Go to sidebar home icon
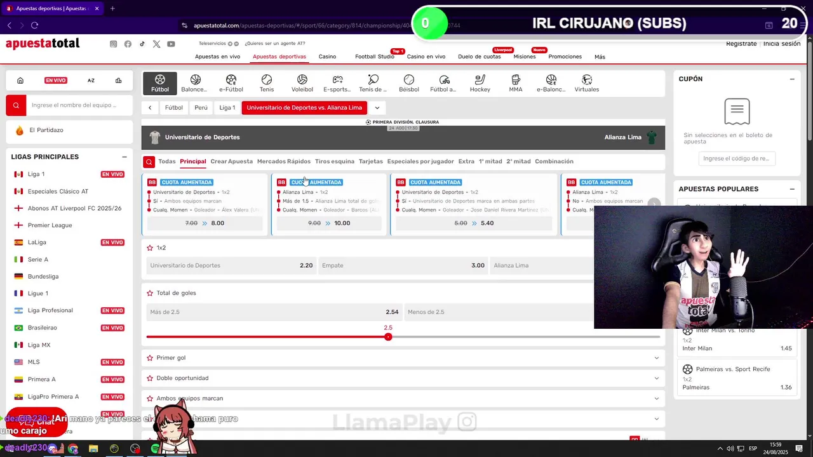Viewport: 813px width, 457px height. pyautogui.click(x=20, y=81)
